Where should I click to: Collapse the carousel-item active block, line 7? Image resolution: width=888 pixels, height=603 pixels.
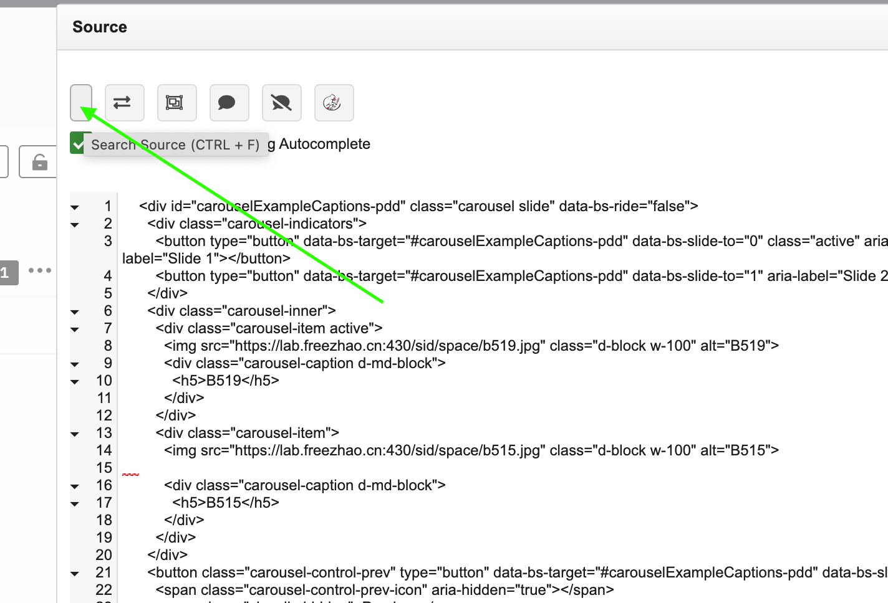tap(75, 329)
